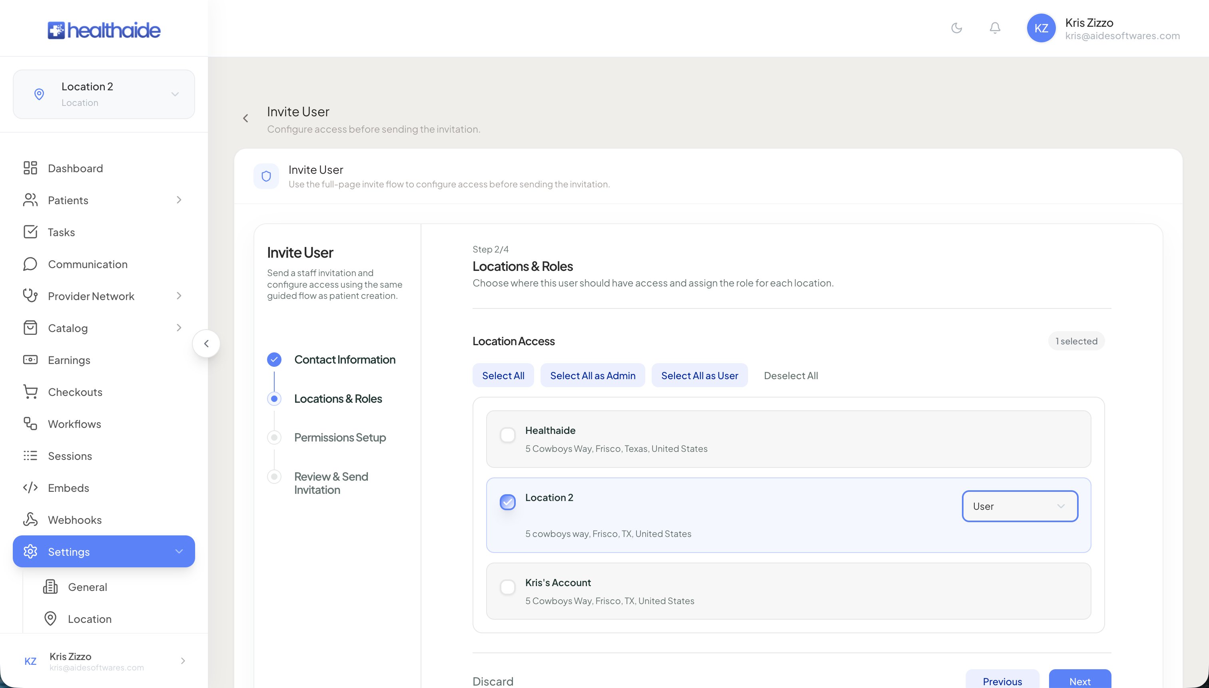Click the Locations & Roles step indicator
1209x688 pixels.
[274, 399]
